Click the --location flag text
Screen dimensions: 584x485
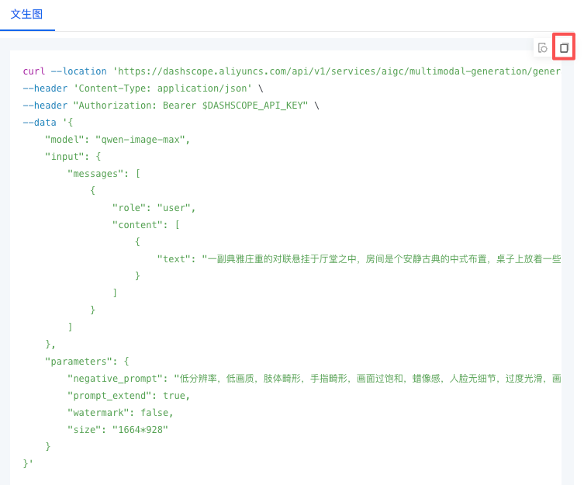[x=78, y=71]
